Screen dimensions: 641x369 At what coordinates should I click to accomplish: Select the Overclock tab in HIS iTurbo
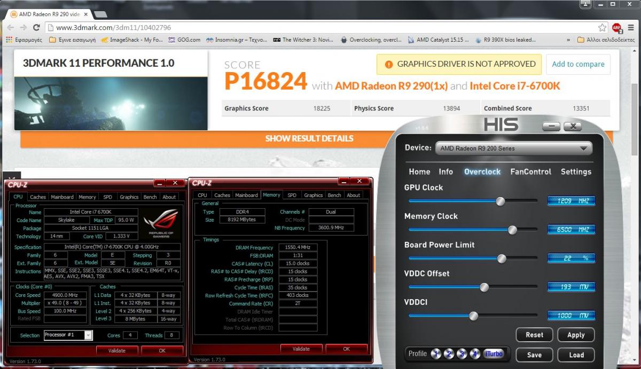coord(482,171)
